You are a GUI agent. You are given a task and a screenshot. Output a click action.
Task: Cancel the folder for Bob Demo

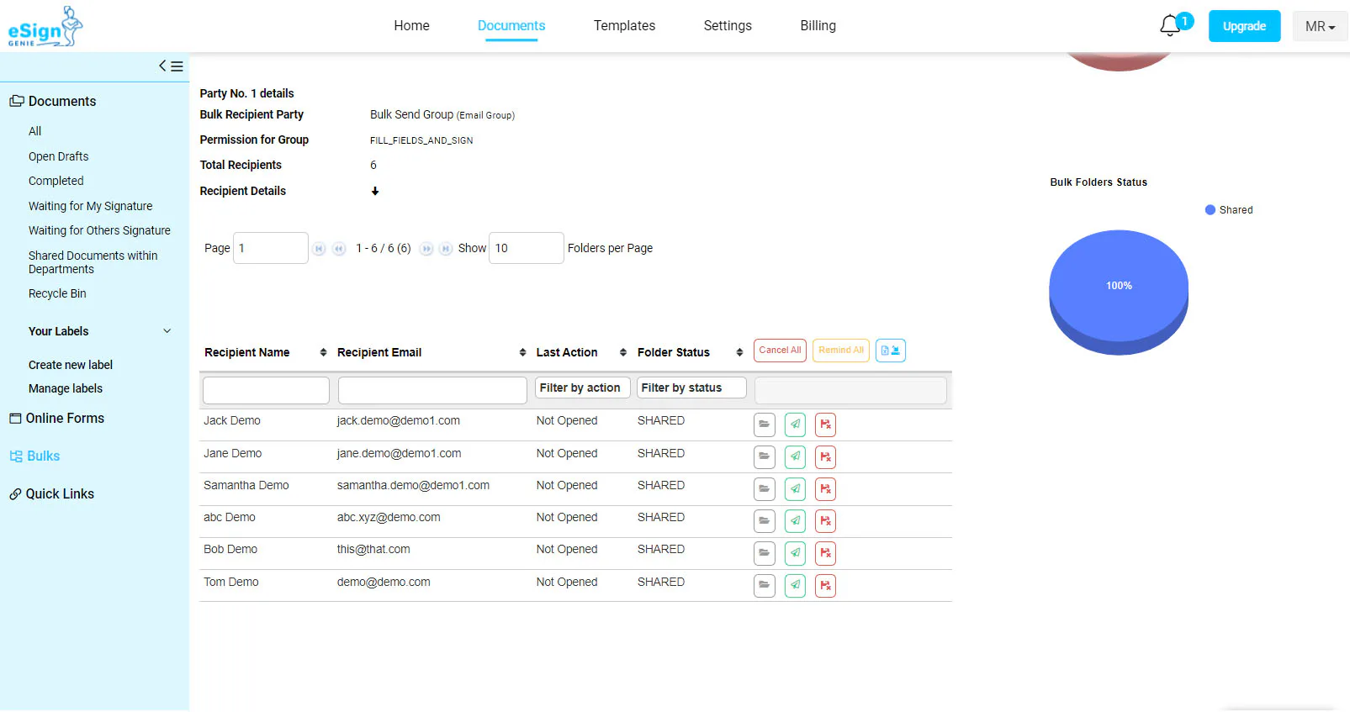click(x=825, y=553)
